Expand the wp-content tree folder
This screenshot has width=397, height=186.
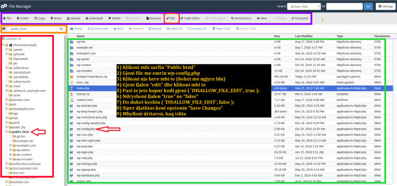[x=10, y=155]
